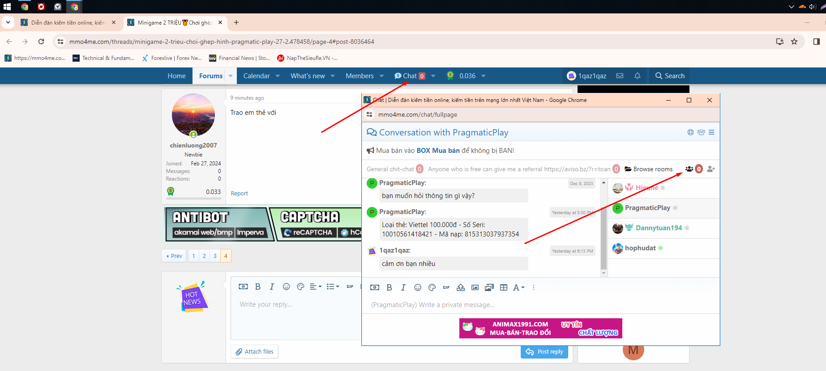Click chat messages scrollbar down arrow
The width and height of the screenshot is (826, 371).
tap(603, 273)
